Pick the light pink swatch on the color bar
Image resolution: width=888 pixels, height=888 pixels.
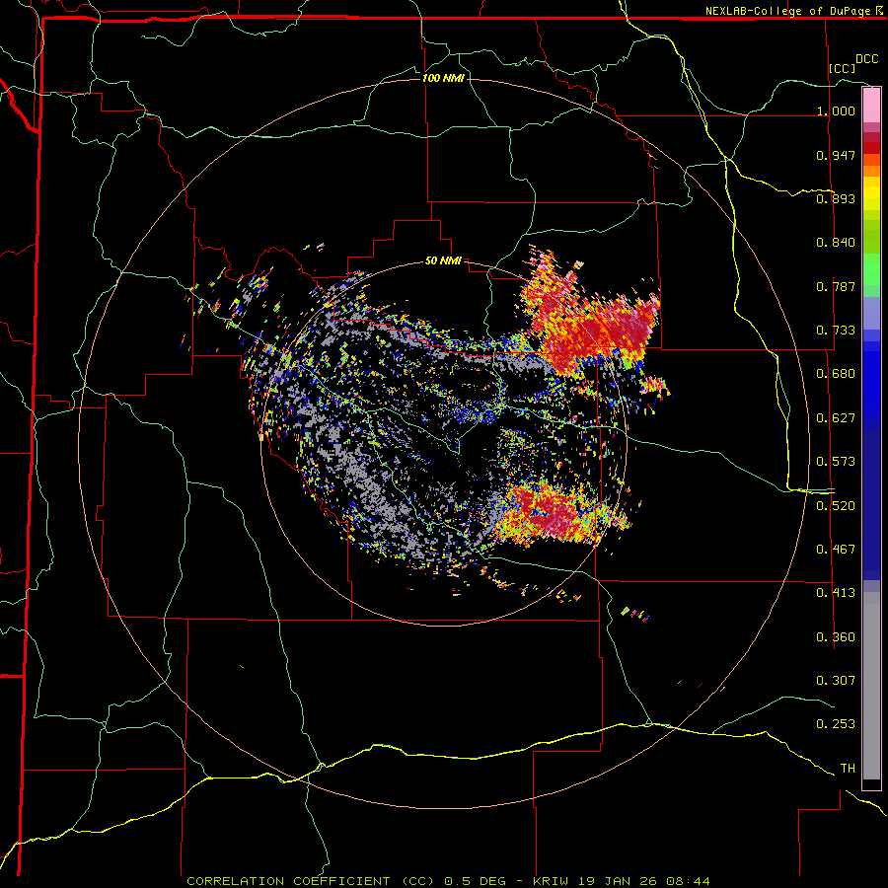(x=871, y=106)
